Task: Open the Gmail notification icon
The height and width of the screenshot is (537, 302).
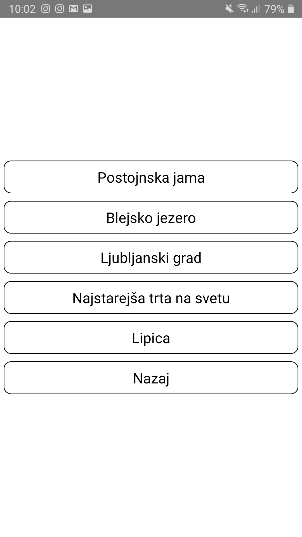Action: (x=74, y=9)
